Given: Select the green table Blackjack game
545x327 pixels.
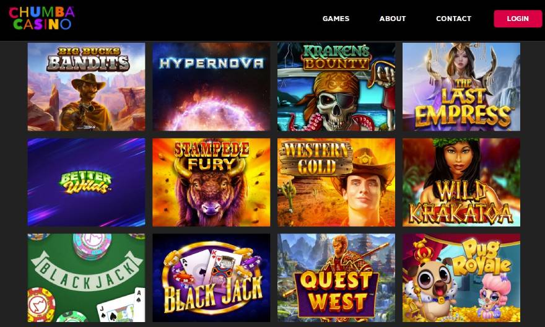Looking at the screenshot, I should click(86, 277).
